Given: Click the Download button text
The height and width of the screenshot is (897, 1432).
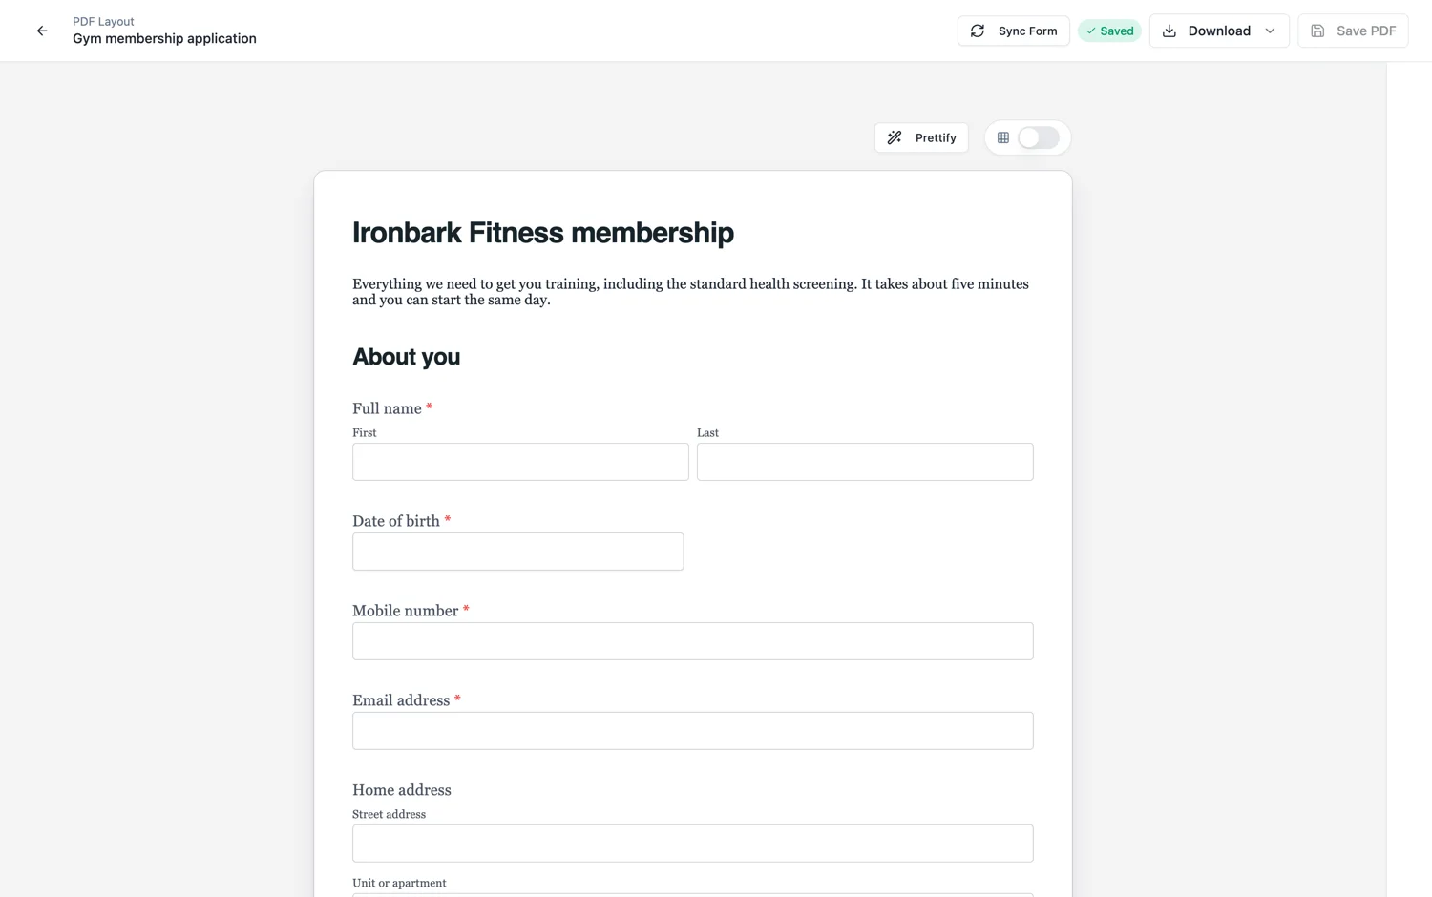Looking at the screenshot, I should [x=1219, y=31].
